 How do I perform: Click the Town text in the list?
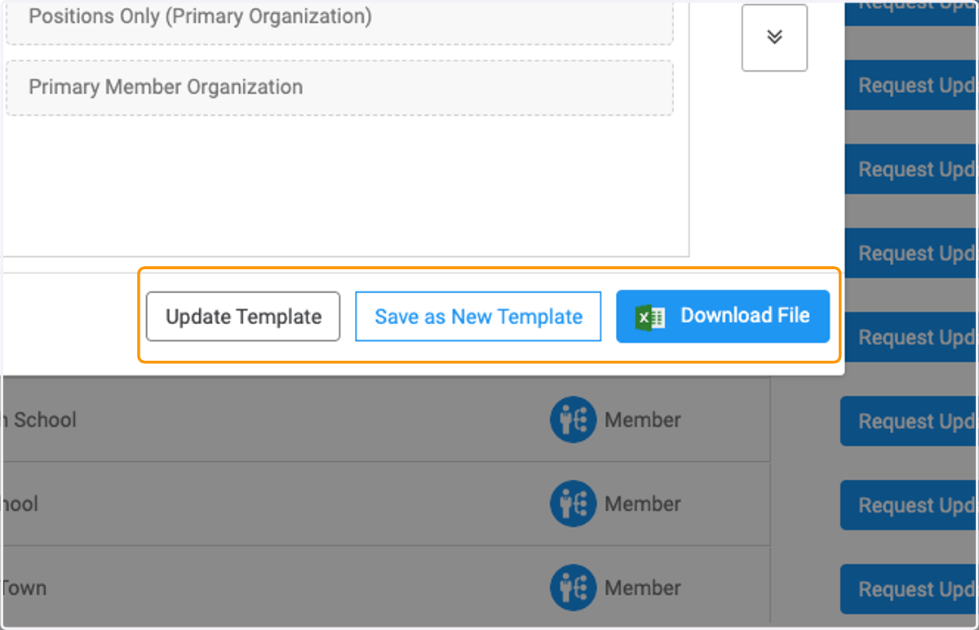[x=24, y=588]
